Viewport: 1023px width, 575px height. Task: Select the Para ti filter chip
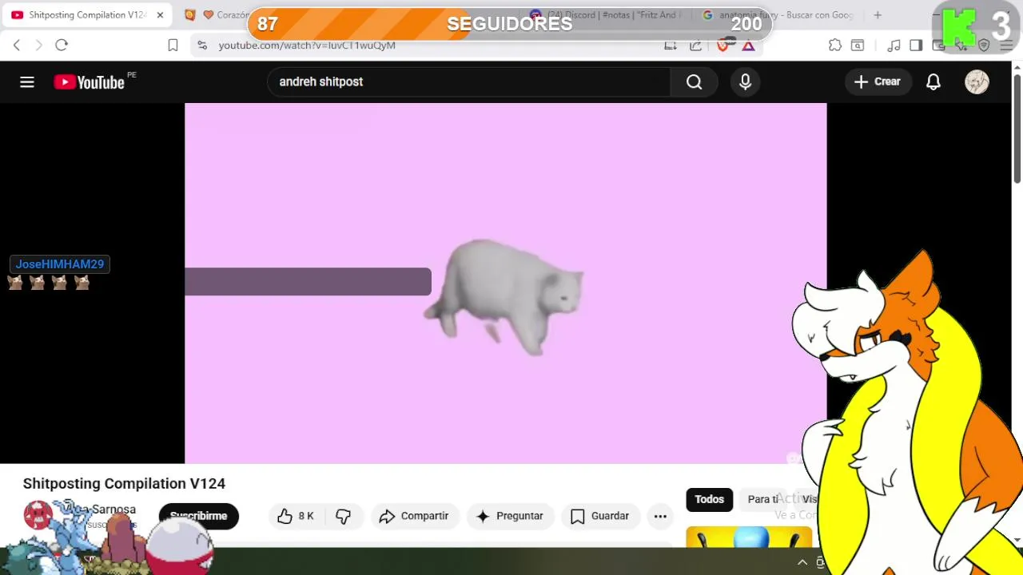[762, 499]
